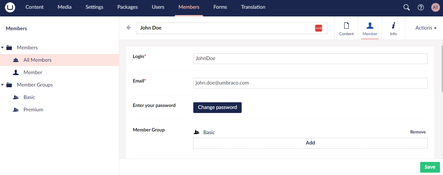Open the Settings section
Image resolution: width=443 pixels, height=175 pixels.
[94, 7]
